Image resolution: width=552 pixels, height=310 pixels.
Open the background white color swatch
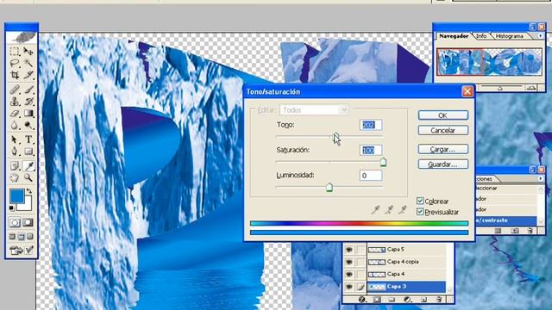click(x=28, y=205)
